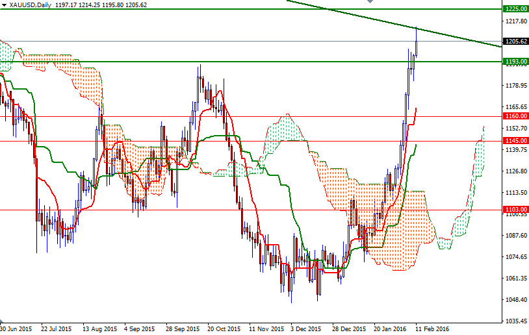
Task: Click the 1126.80 price scale value
Action: tap(516, 171)
